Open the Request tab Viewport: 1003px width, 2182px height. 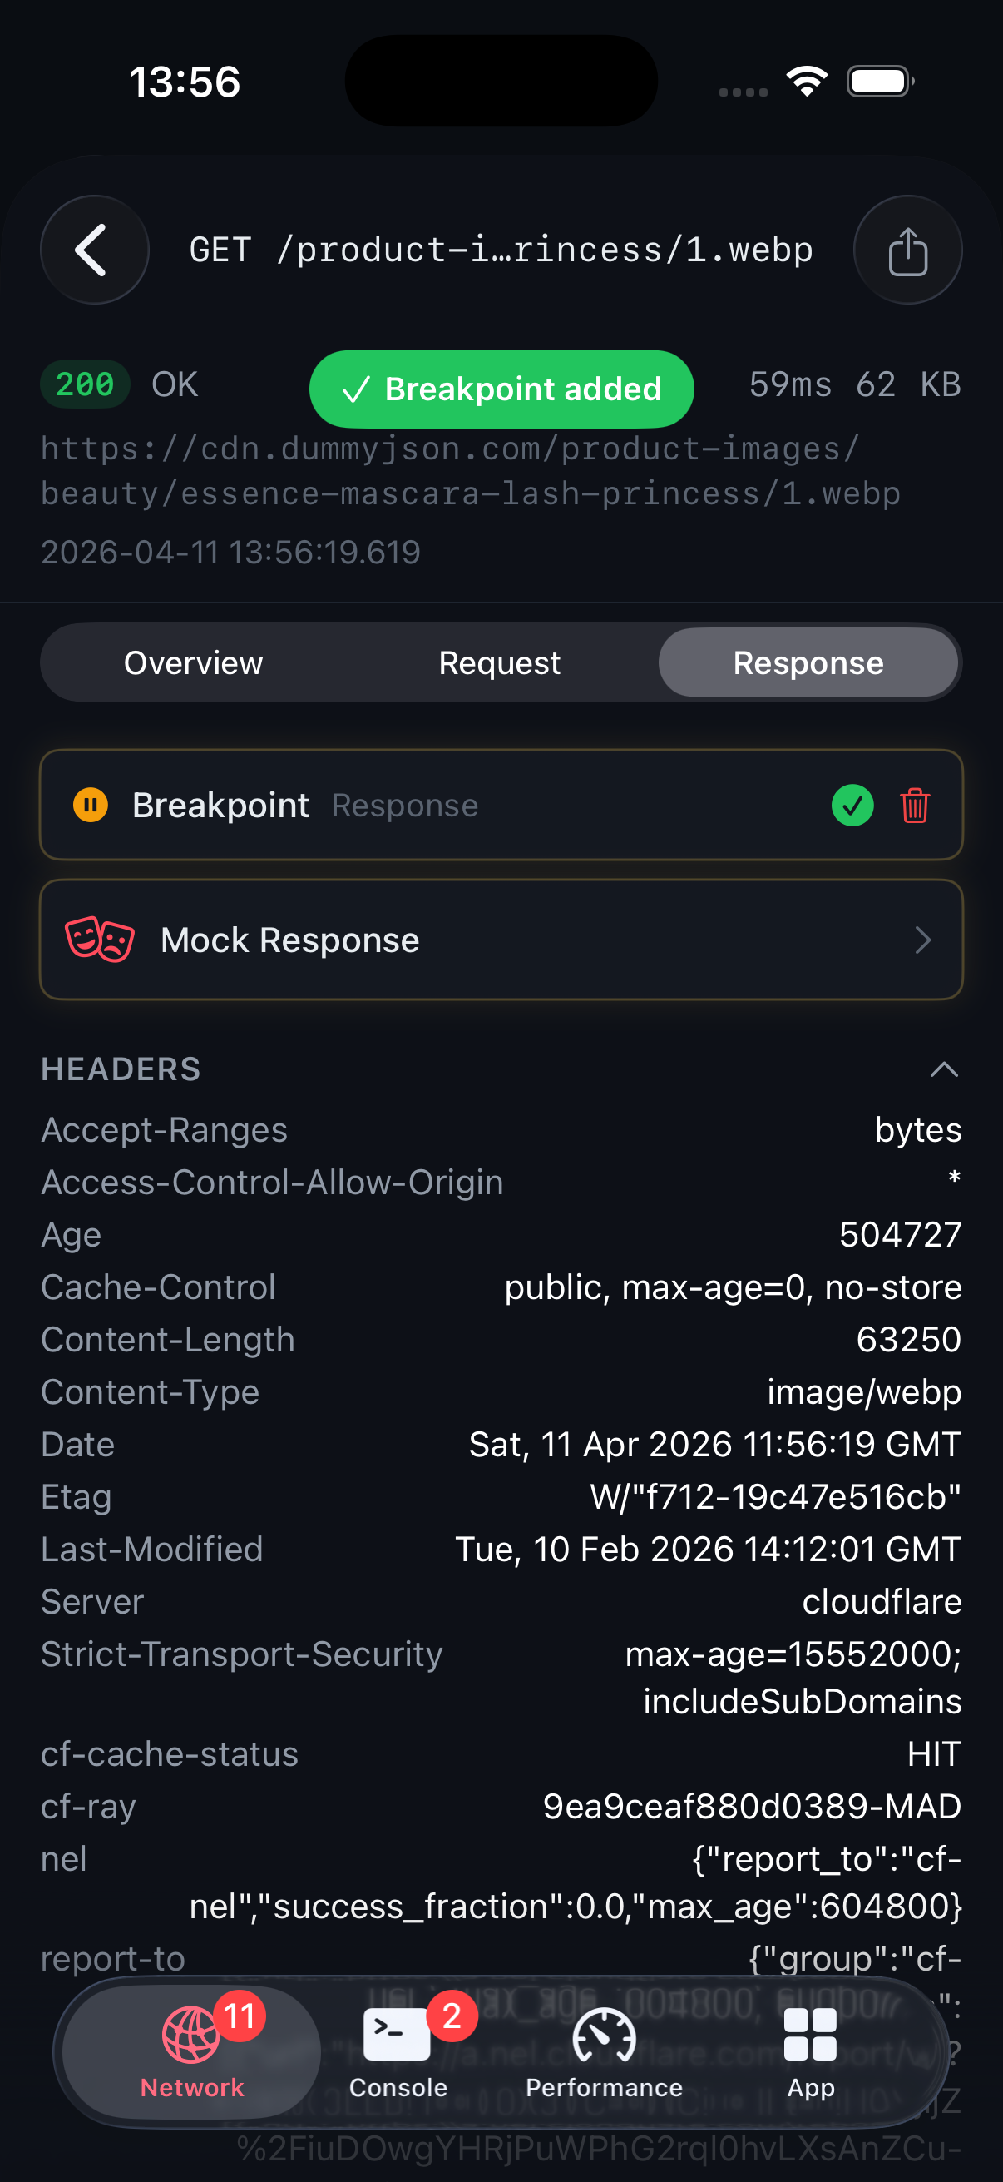pyautogui.click(x=498, y=662)
